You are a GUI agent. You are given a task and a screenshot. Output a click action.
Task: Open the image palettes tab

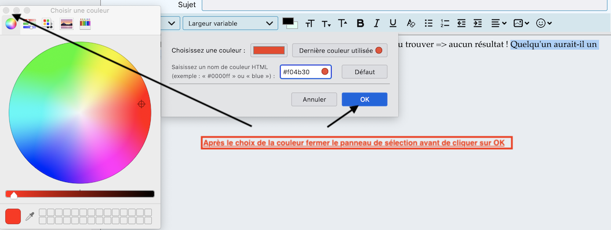[x=67, y=24]
